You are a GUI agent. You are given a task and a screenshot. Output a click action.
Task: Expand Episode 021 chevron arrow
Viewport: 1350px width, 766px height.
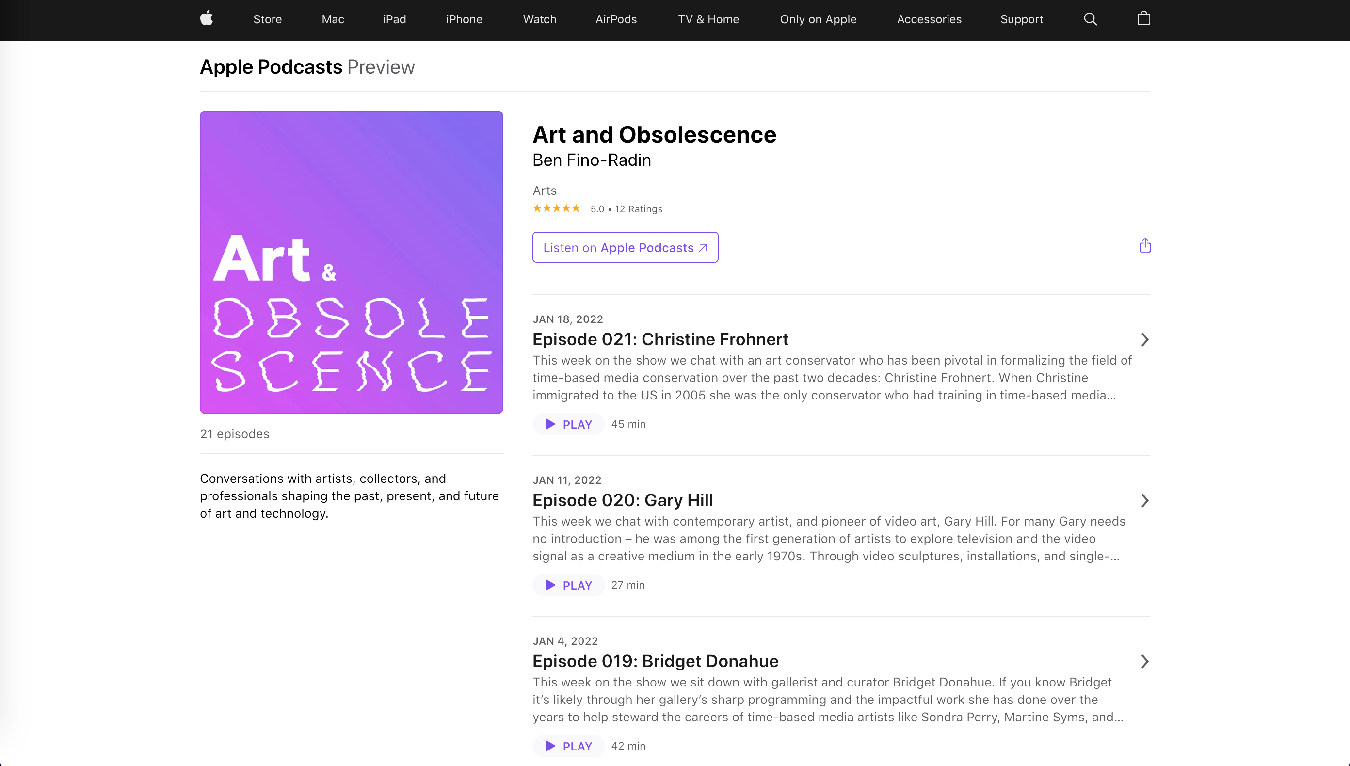pos(1144,339)
